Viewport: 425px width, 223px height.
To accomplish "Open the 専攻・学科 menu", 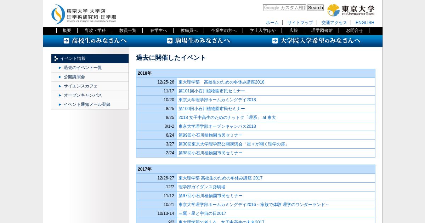I will [95, 31].
